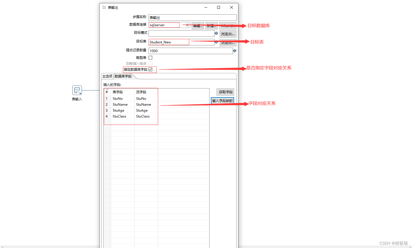
Task: Minimize the 表输出 dialog window
Action: pos(206,7)
